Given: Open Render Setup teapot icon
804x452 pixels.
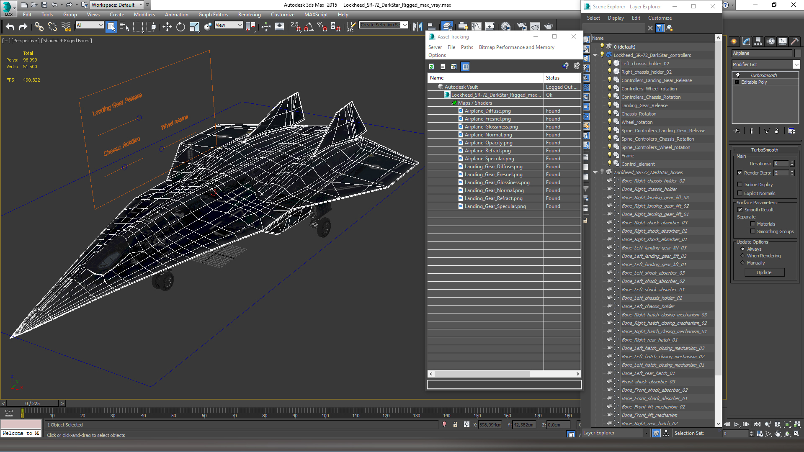Looking at the screenshot, I should point(521,27).
